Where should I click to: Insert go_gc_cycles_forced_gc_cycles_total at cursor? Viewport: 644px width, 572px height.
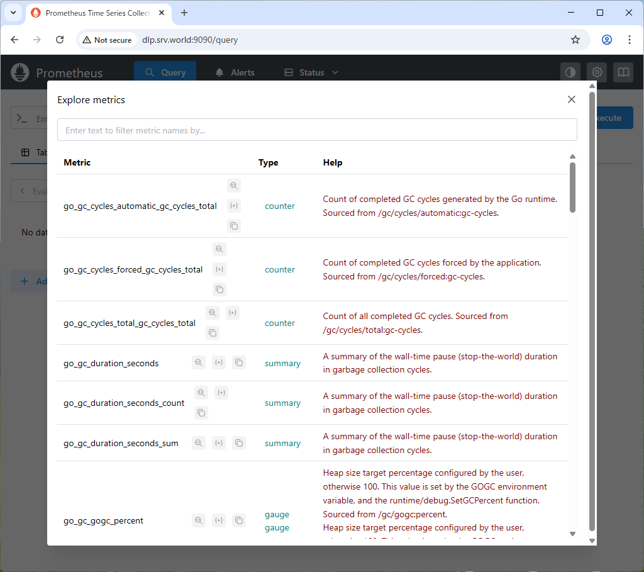(x=219, y=269)
